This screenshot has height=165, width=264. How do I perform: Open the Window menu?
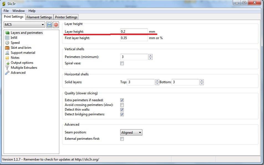[19, 11]
